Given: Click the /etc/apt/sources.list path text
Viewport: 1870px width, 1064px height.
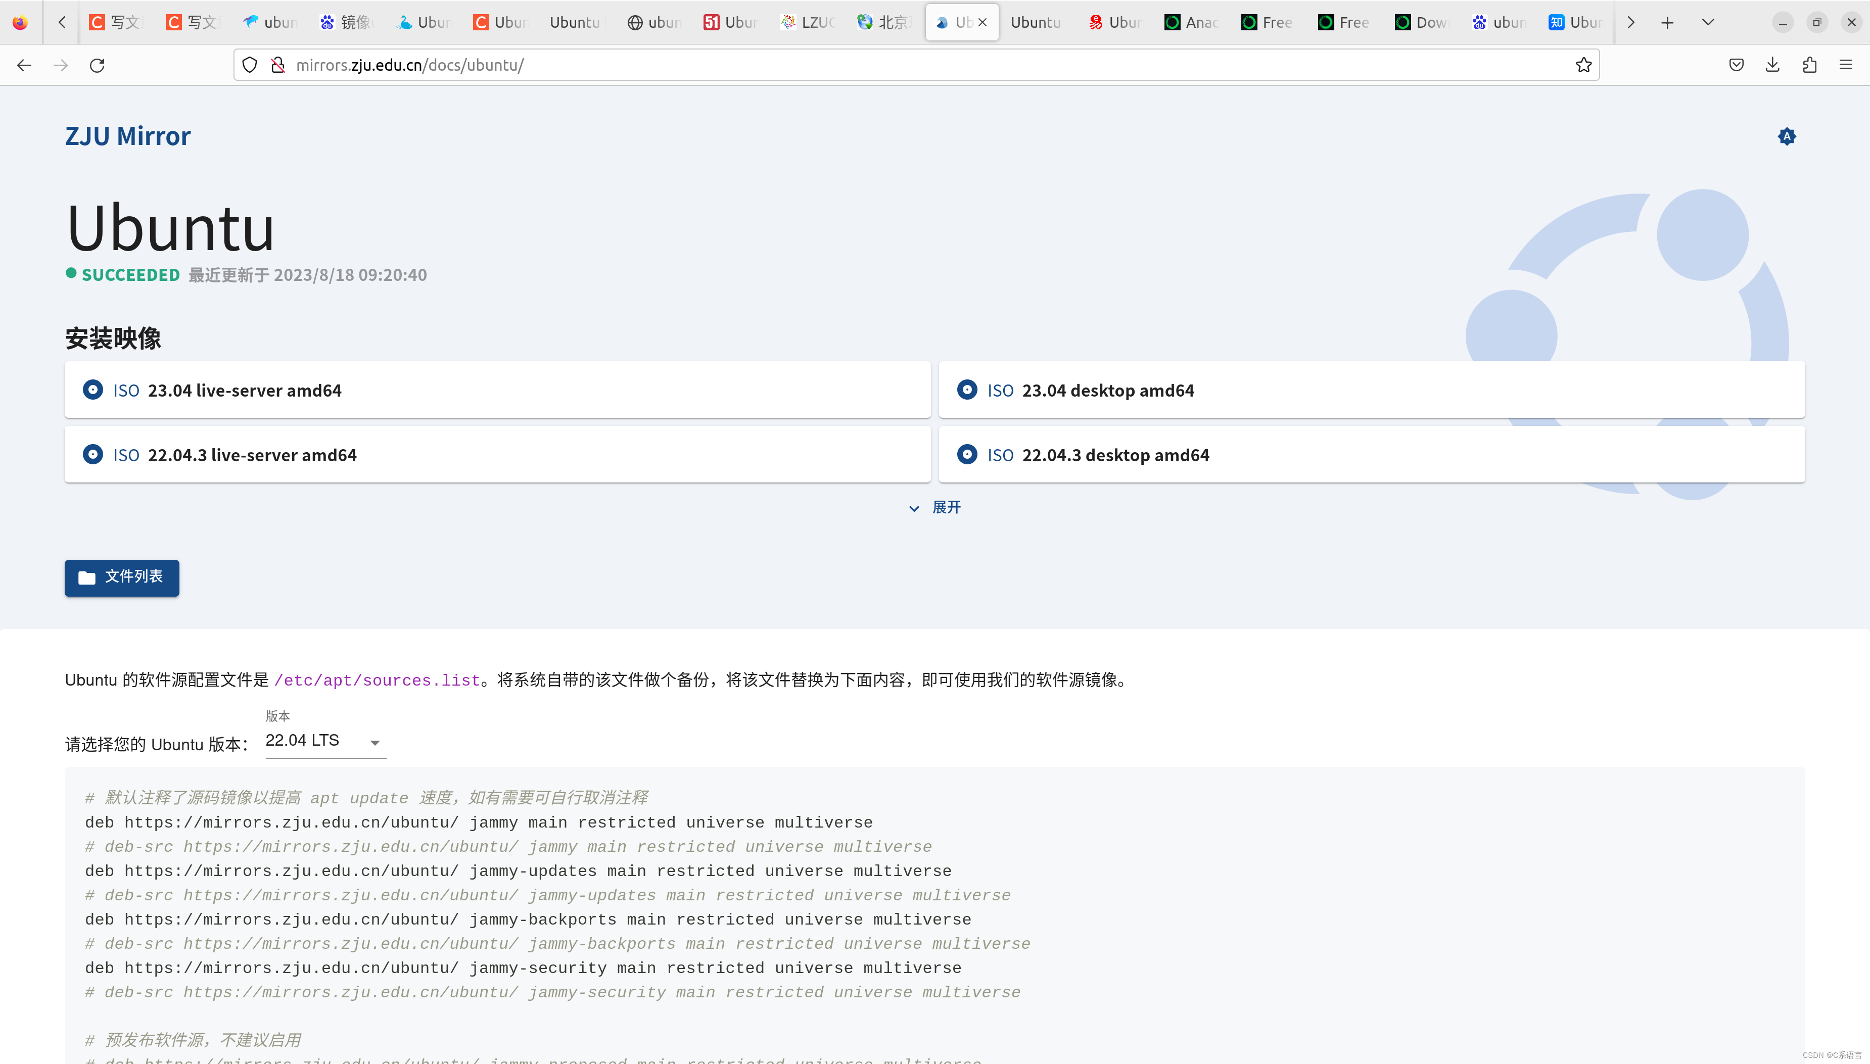Looking at the screenshot, I should click(x=377, y=681).
